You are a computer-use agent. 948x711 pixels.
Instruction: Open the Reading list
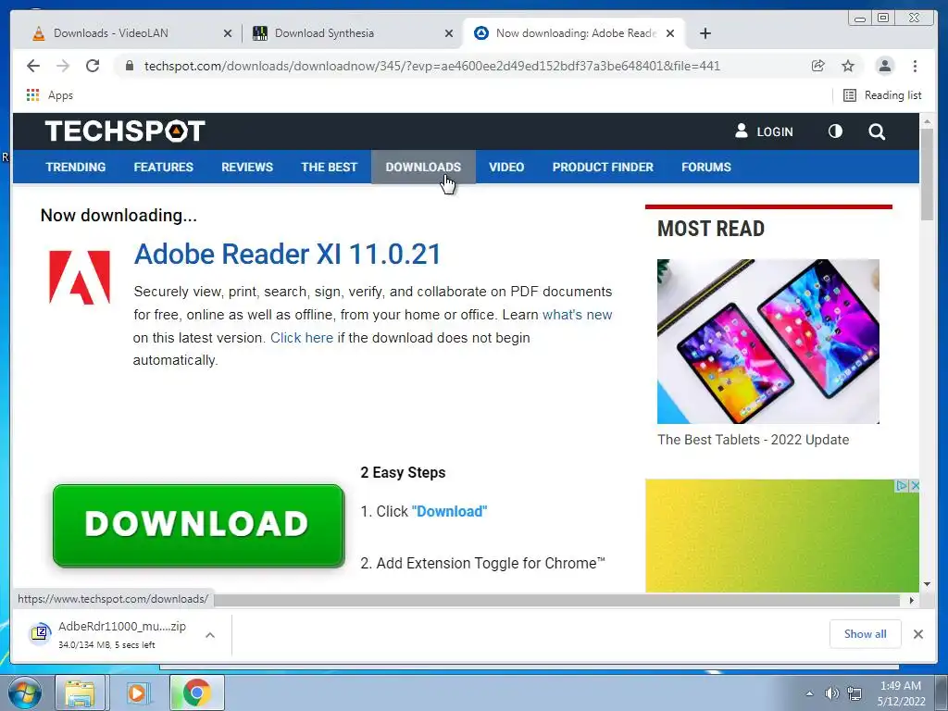click(x=882, y=95)
